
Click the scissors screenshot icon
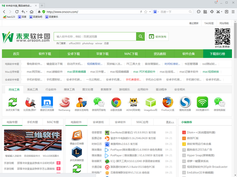click(x=218, y=12)
